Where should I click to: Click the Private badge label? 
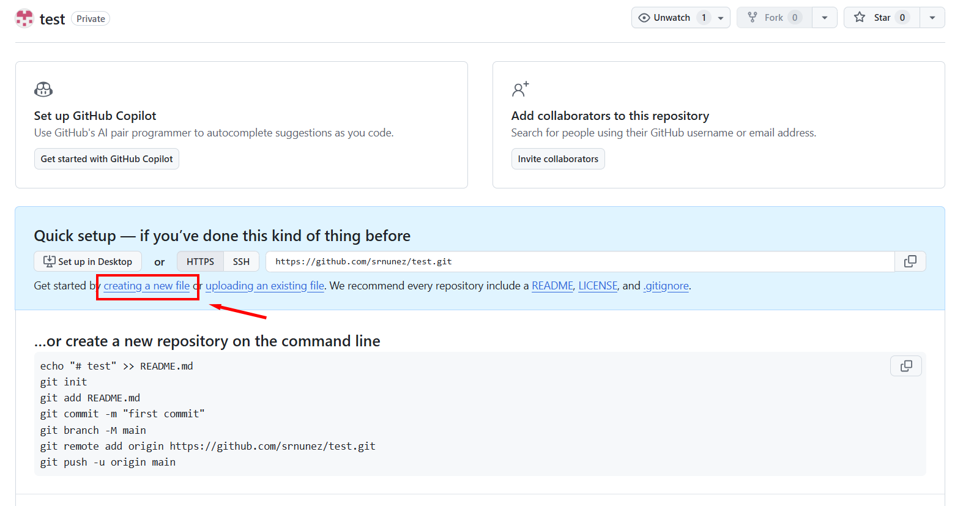[91, 19]
